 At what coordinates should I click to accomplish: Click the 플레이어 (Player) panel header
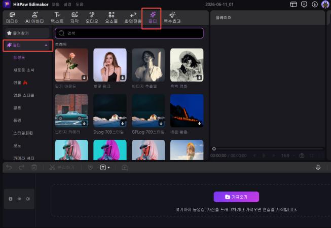coord(224,18)
